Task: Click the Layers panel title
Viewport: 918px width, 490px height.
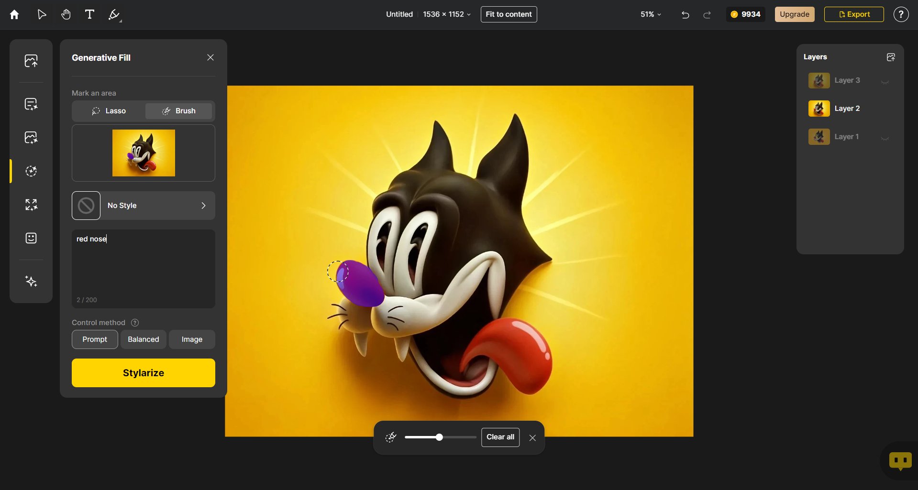Action: tap(815, 57)
